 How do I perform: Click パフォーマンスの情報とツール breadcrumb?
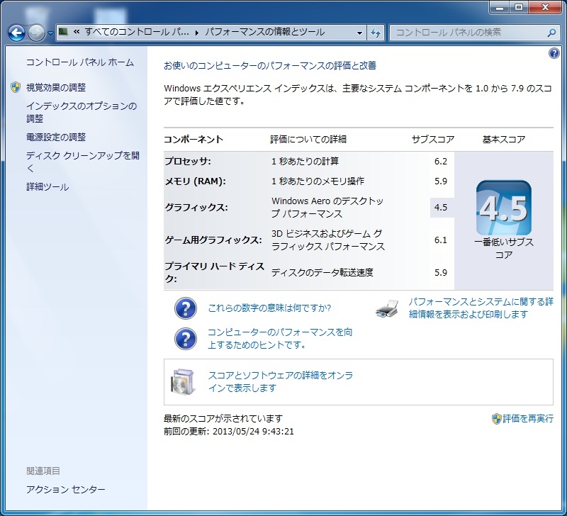[264, 32]
